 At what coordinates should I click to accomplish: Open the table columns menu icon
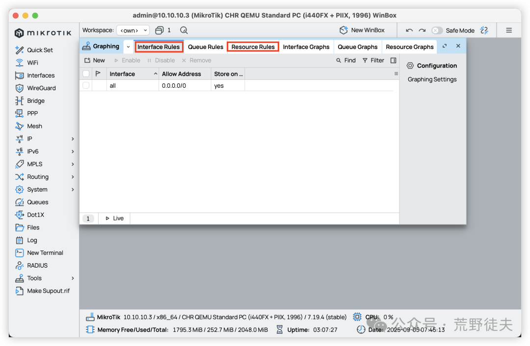(x=396, y=74)
